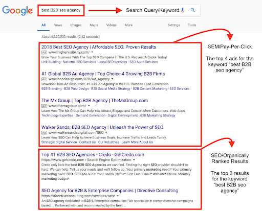Viewport: 262px width, 211px height.
Task: Open 'Walker Sands: B2B SEO Agency' headline
Action: [102, 127]
